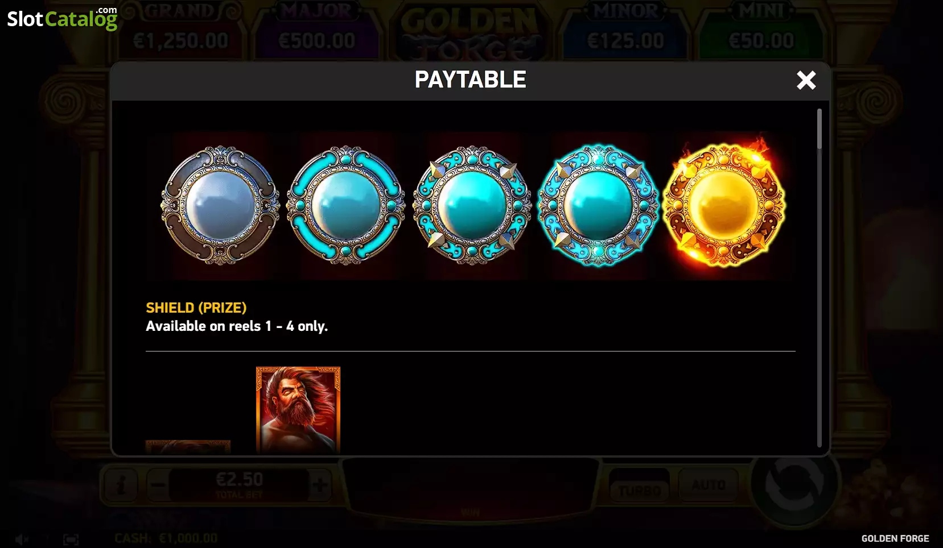Click the paytable vertical scrollbar thumb
Image resolution: width=943 pixels, height=548 pixels.
tap(820, 129)
